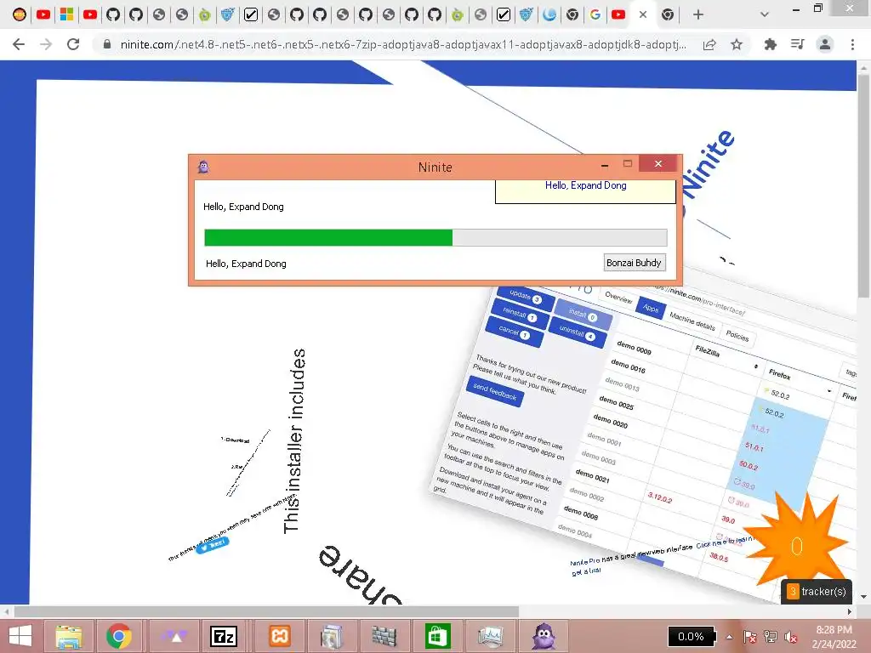
Task: Click the demo 0021 row
Action: coord(592,476)
